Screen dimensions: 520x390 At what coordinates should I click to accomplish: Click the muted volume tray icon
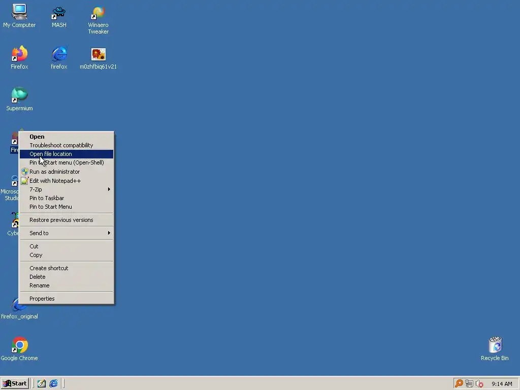point(479,384)
